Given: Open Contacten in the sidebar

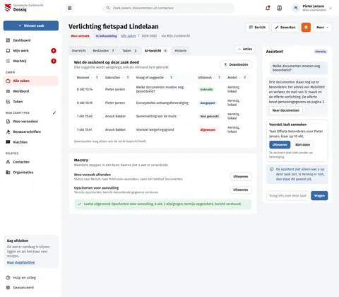Looking at the screenshot, I should pyautogui.click(x=31, y=162).
